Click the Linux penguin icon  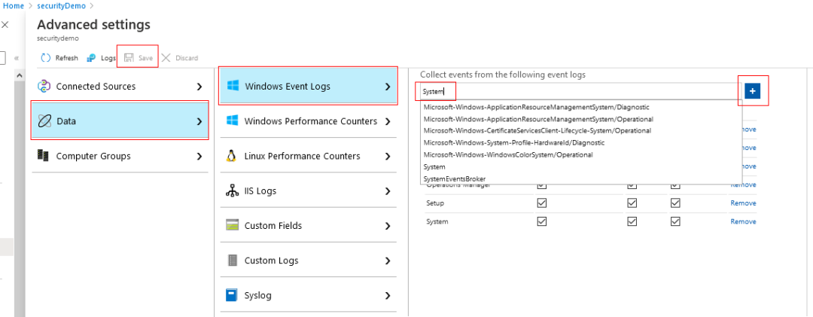pos(232,156)
